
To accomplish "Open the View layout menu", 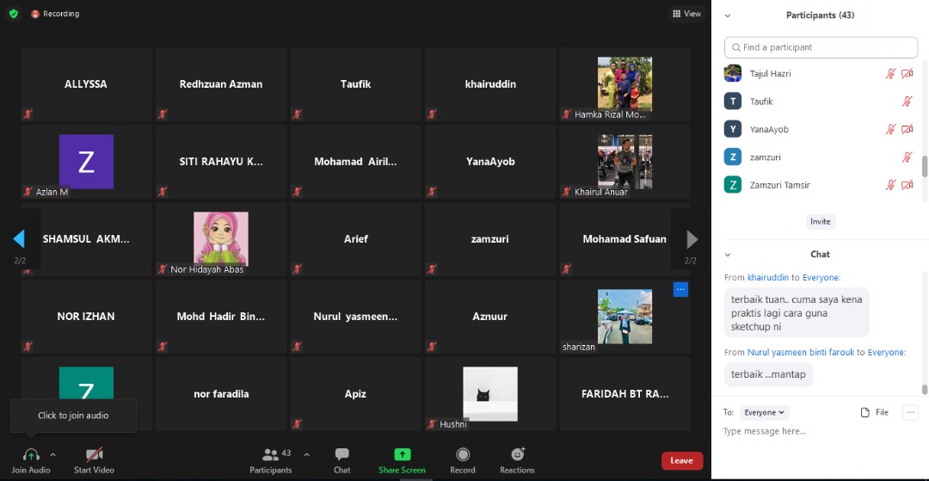I will coord(686,14).
